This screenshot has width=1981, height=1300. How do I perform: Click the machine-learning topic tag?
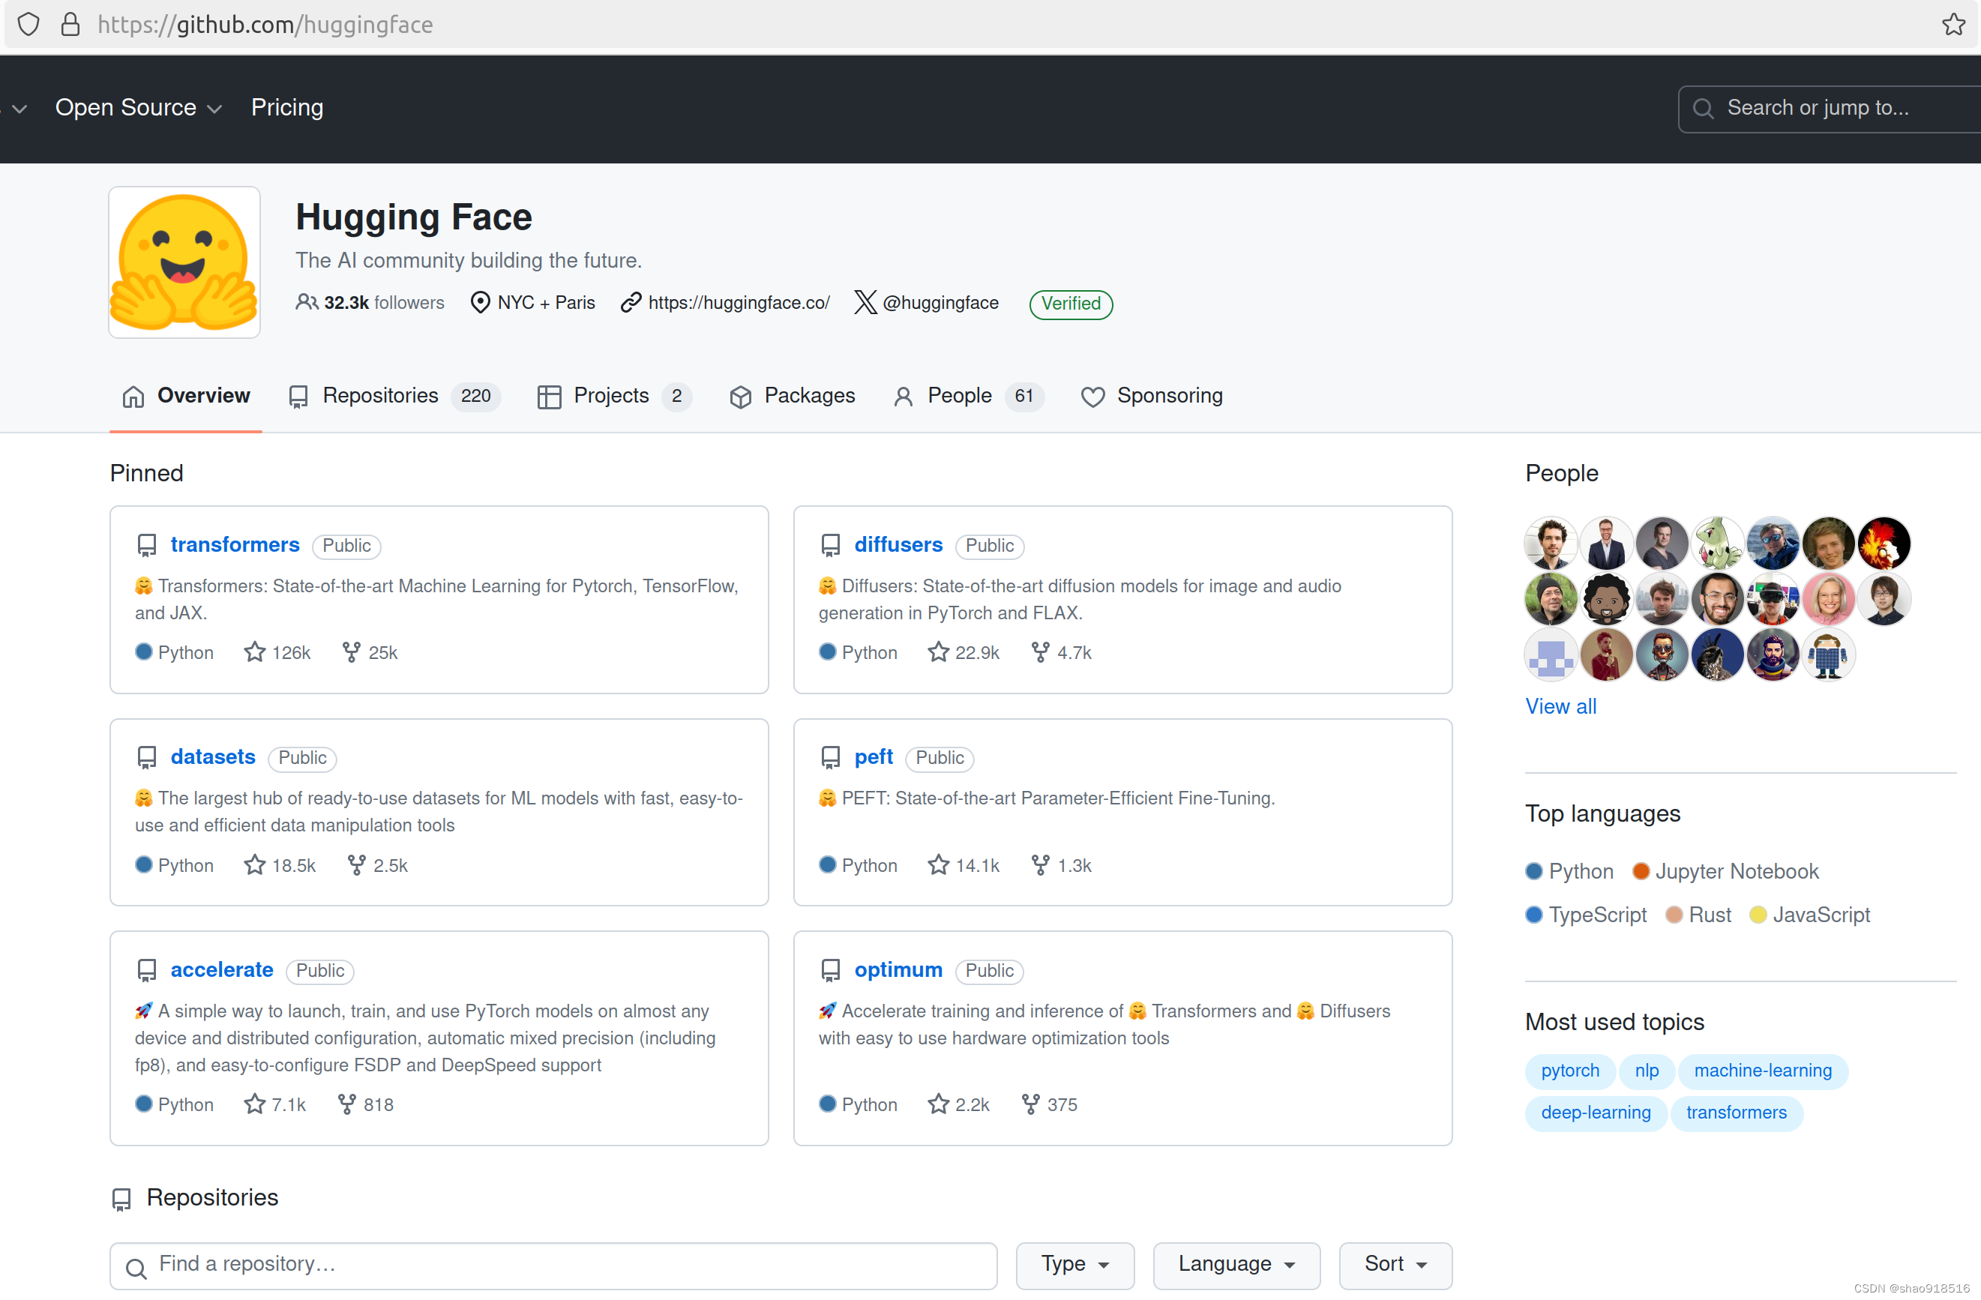(1764, 1071)
